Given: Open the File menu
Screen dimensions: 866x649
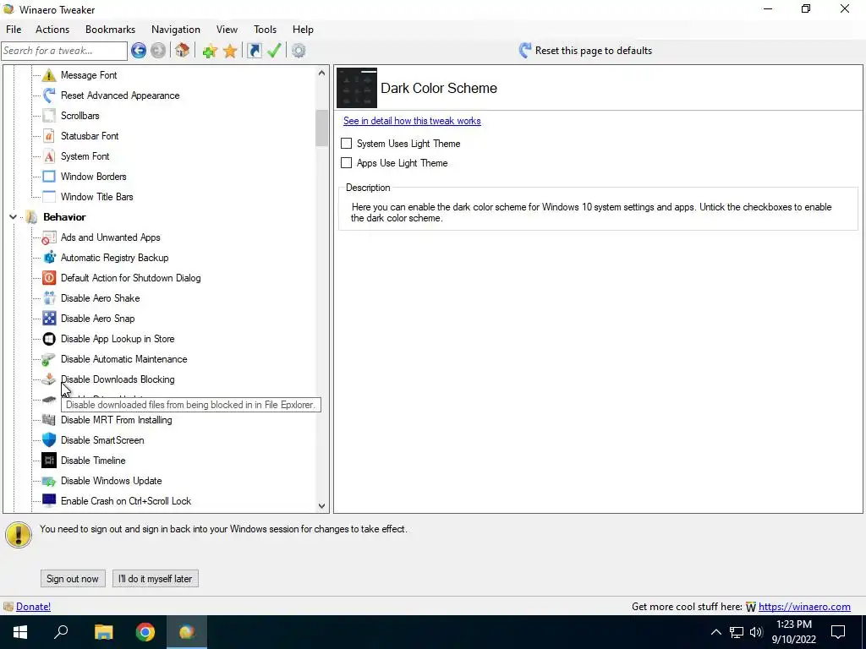Looking at the screenshot, I should coord(14,30).
